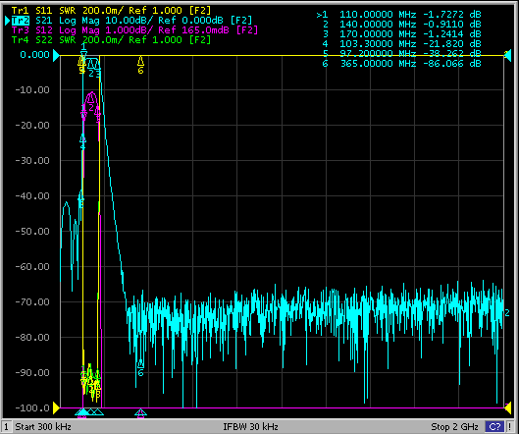Select the Tr3 S12 Log Mag trace
This screenshot has height=434, width=519.
[134, 30]
